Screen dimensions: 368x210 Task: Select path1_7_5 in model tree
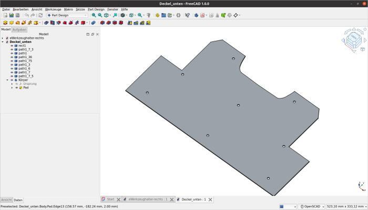[26, 76]
